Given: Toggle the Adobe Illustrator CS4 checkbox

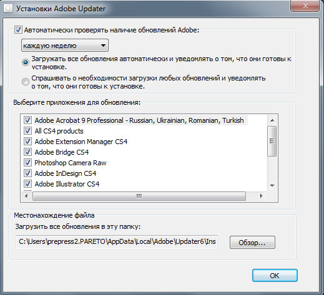Looking at the screenshot, I should 27,184.
